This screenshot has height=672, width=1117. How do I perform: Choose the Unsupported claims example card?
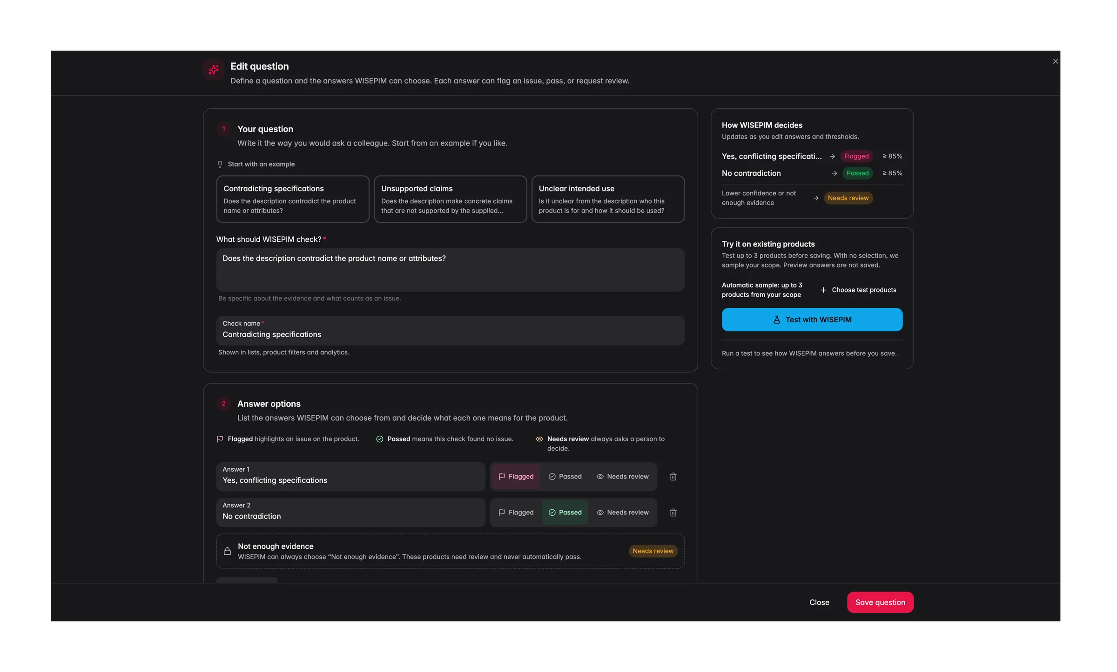pos(451,199)
